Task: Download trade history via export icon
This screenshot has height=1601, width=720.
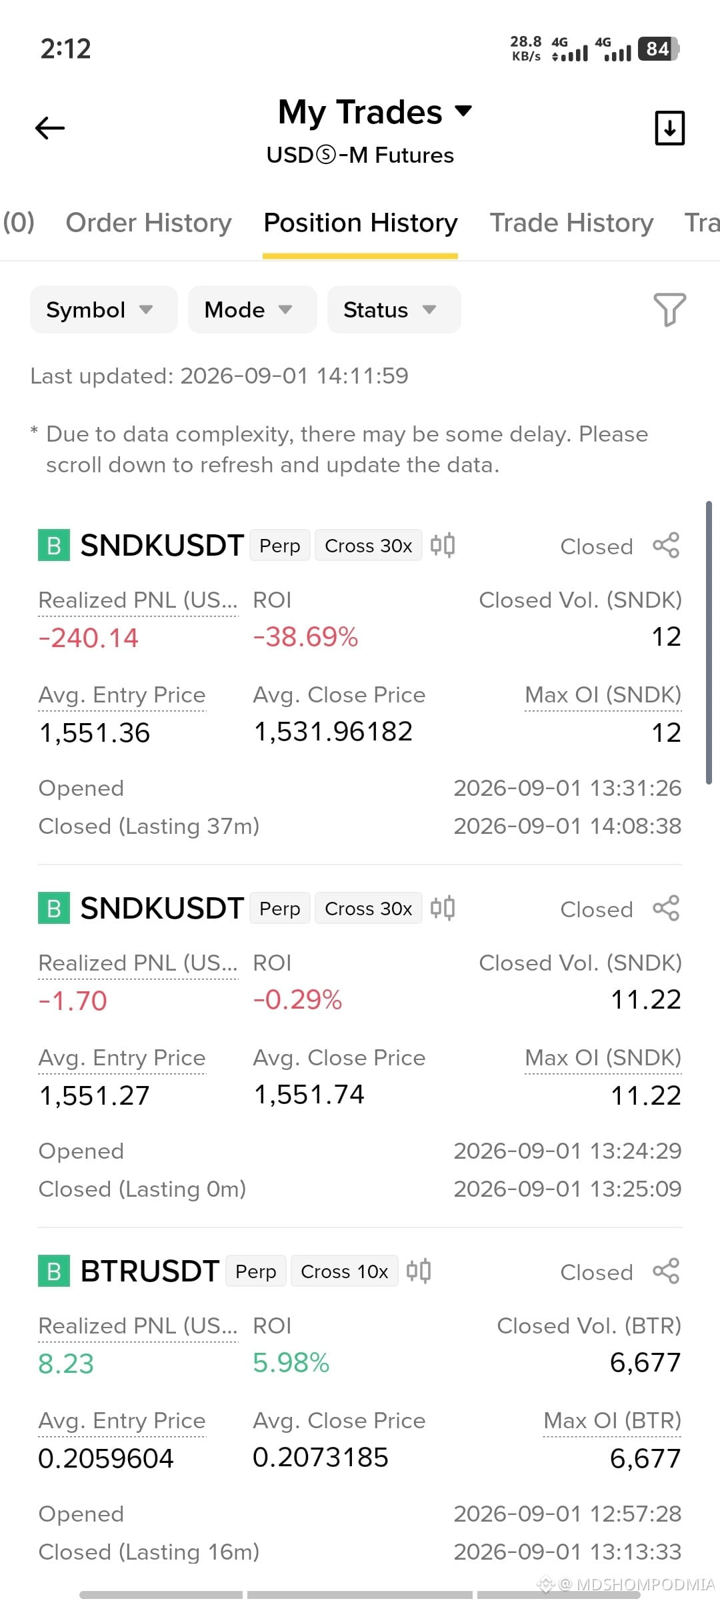Action: (x=669, y=127)
